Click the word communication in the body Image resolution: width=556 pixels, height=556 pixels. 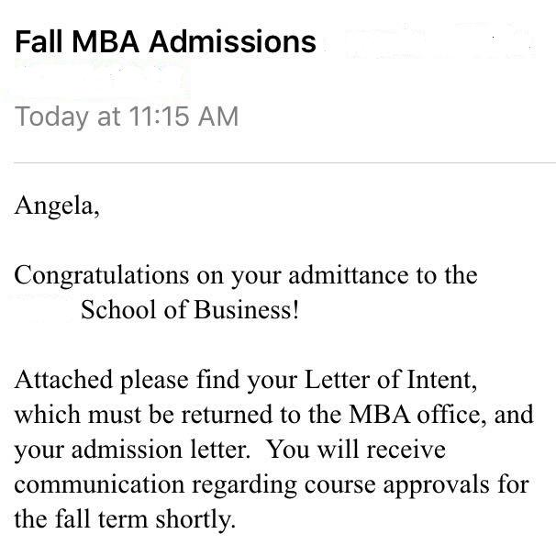click(99, 484)
